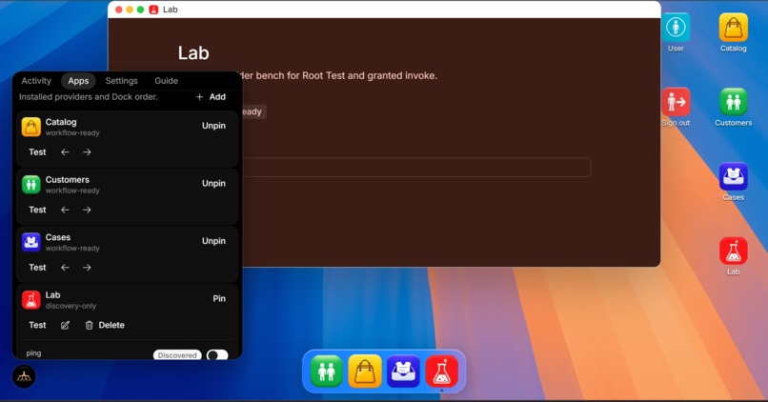The image size is (768, 402).
Task: Open the Catalog desktop icon
Action: pyautogui.click(x=734, y=28)
